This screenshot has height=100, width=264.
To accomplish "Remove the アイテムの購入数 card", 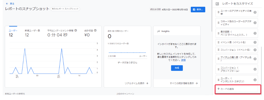I will tap(255, 59).
